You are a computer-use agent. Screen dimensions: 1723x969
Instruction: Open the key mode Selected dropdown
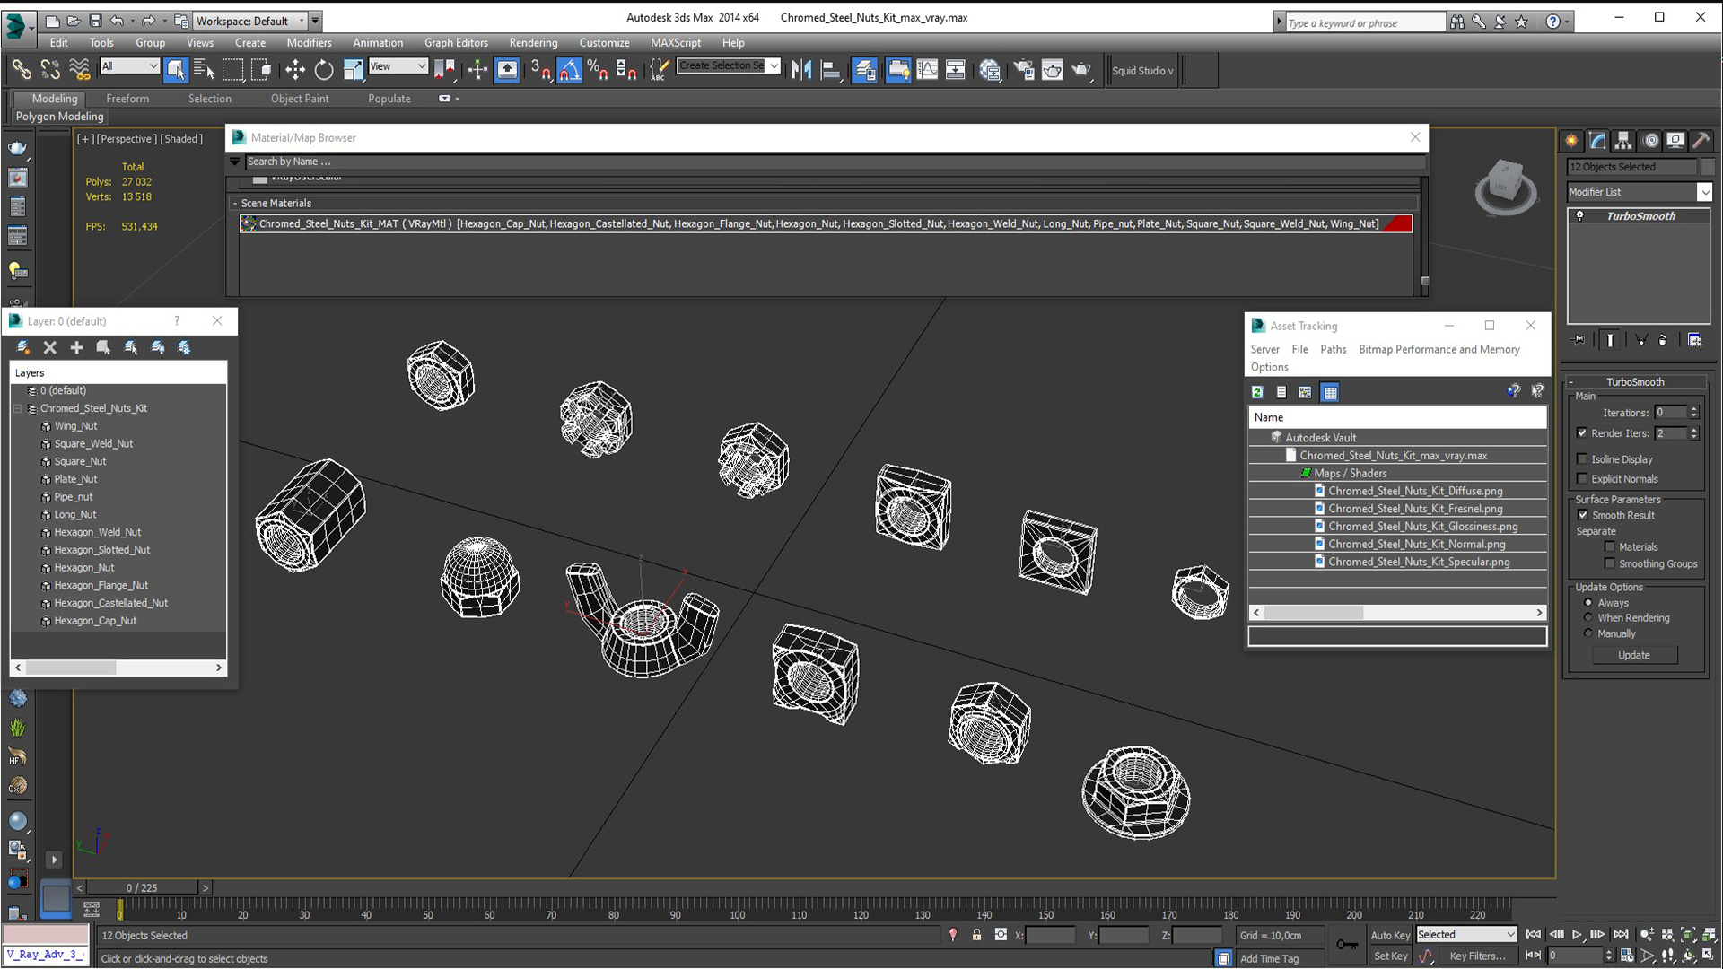[x=1466, y=935]
